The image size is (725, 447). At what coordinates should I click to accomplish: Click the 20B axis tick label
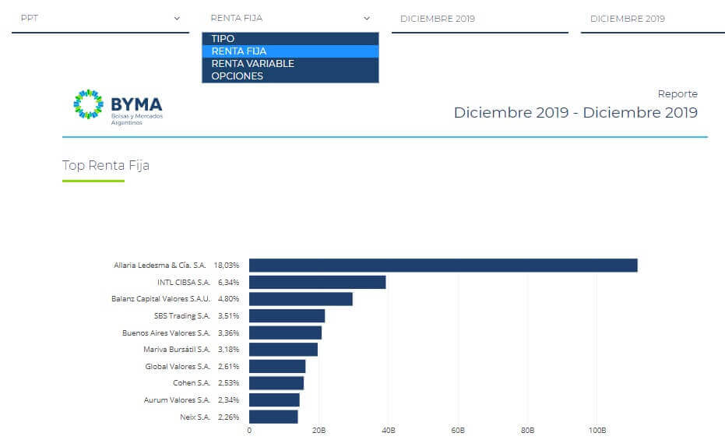click(x=319, y=431)
